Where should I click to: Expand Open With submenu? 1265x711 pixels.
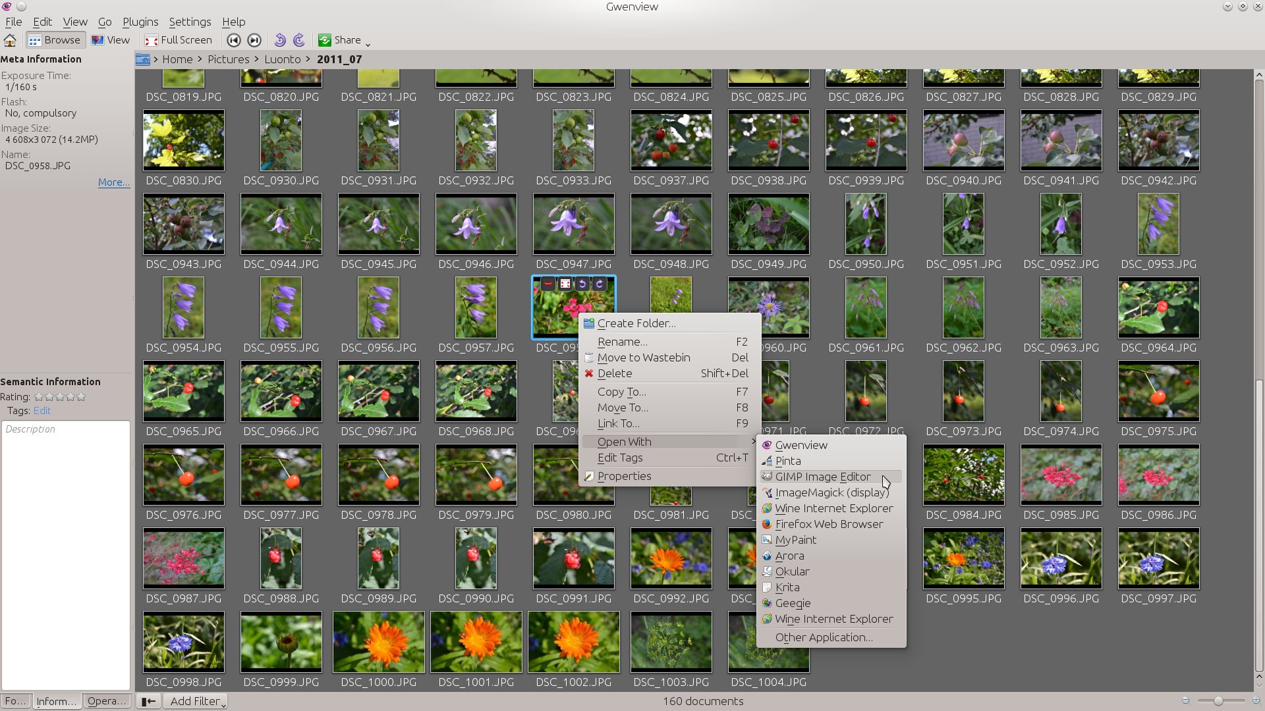670,442
